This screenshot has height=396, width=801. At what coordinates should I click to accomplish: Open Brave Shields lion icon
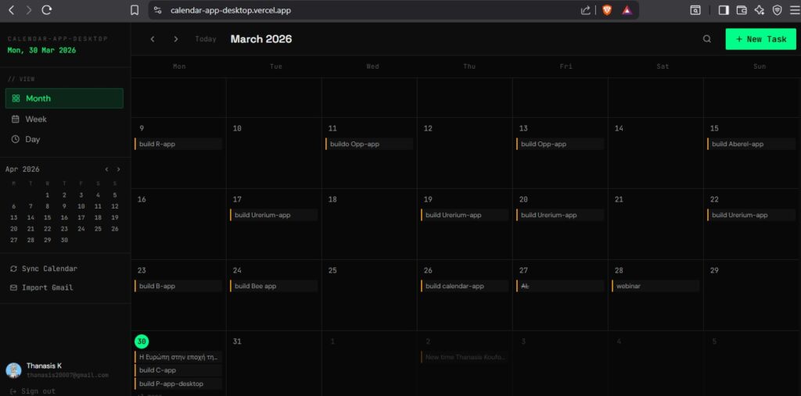(607, 10)
